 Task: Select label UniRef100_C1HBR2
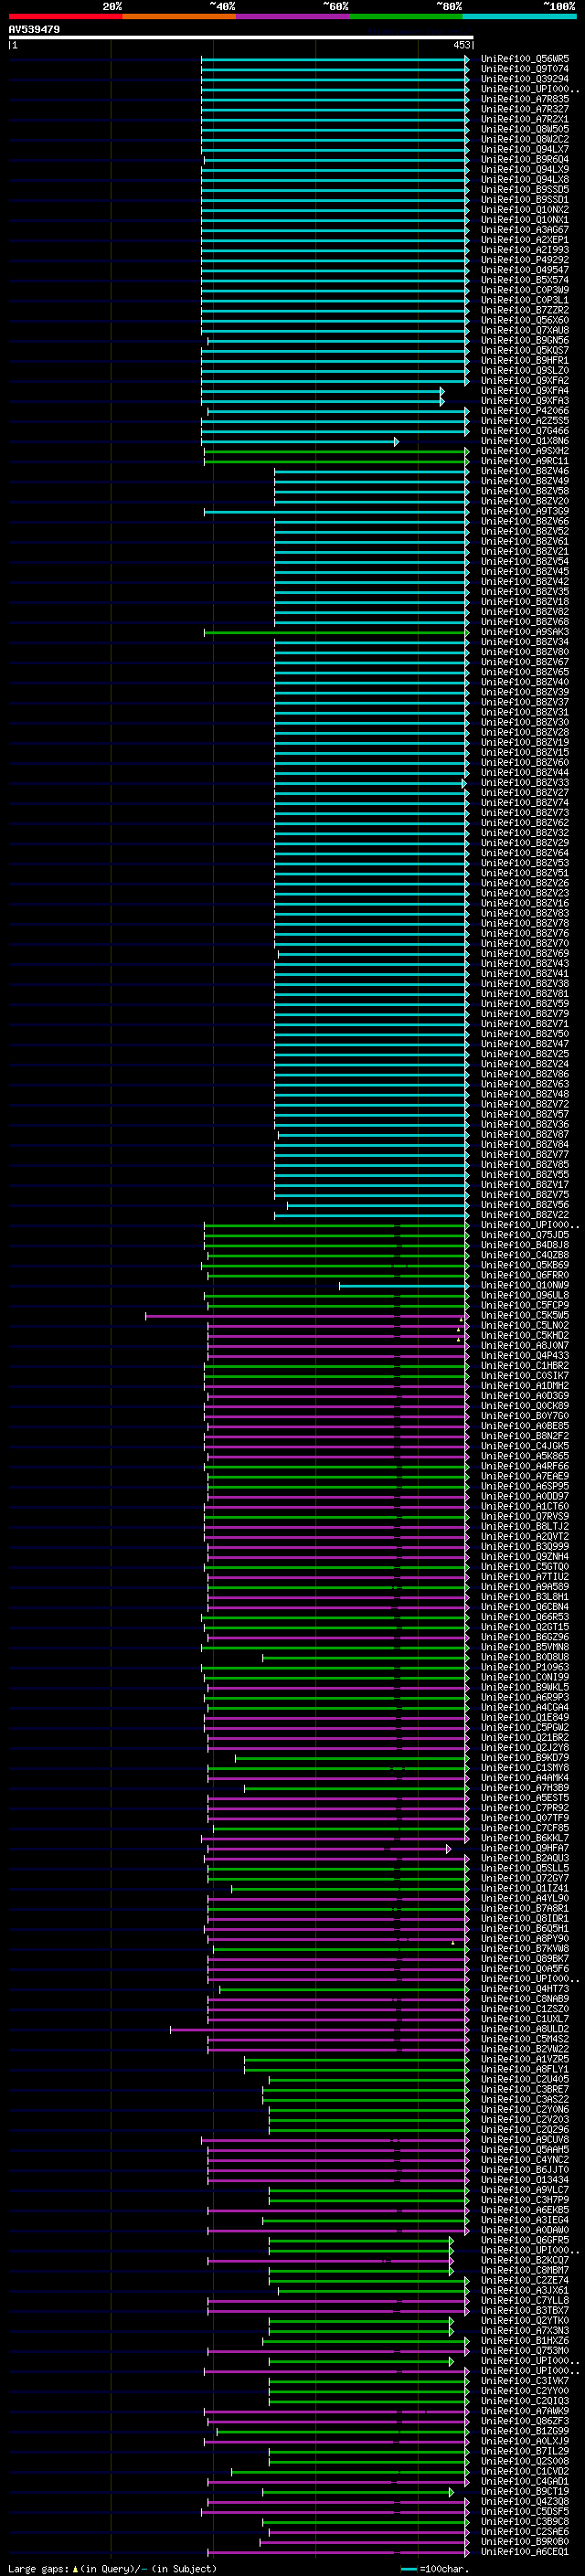525,1366
